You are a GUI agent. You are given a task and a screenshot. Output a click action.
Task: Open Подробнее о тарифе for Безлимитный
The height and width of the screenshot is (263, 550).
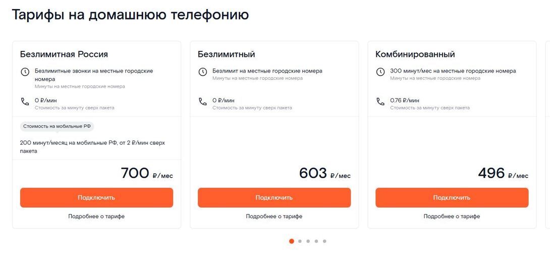pyautogui.click(x=274, y=216)
